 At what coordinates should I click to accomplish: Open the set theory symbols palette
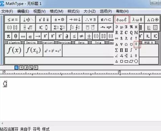[x=106, y=20]
